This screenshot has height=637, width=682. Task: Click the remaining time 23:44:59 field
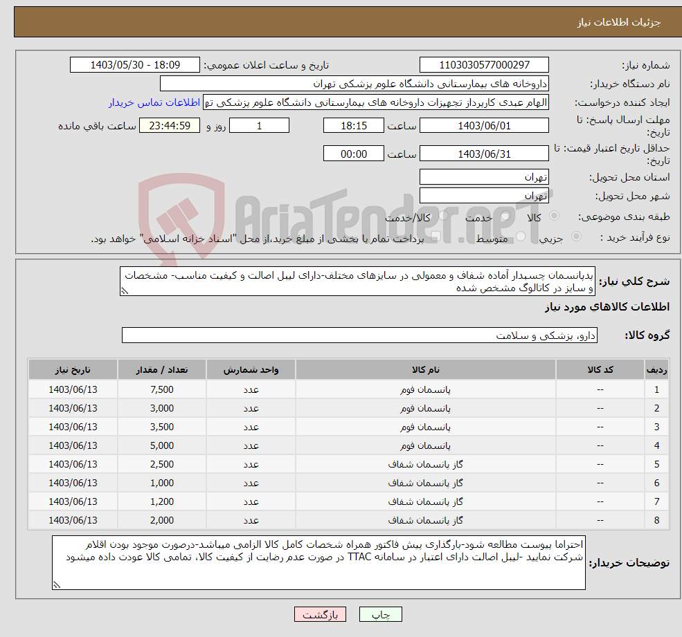(170, 126)
